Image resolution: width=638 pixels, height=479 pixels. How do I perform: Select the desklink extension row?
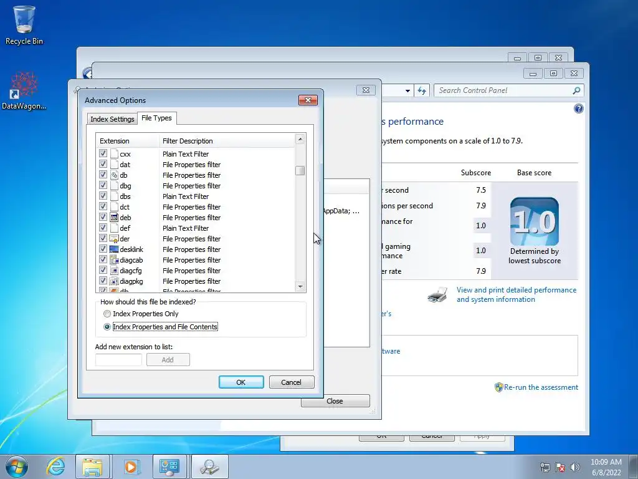click(195, 249)
